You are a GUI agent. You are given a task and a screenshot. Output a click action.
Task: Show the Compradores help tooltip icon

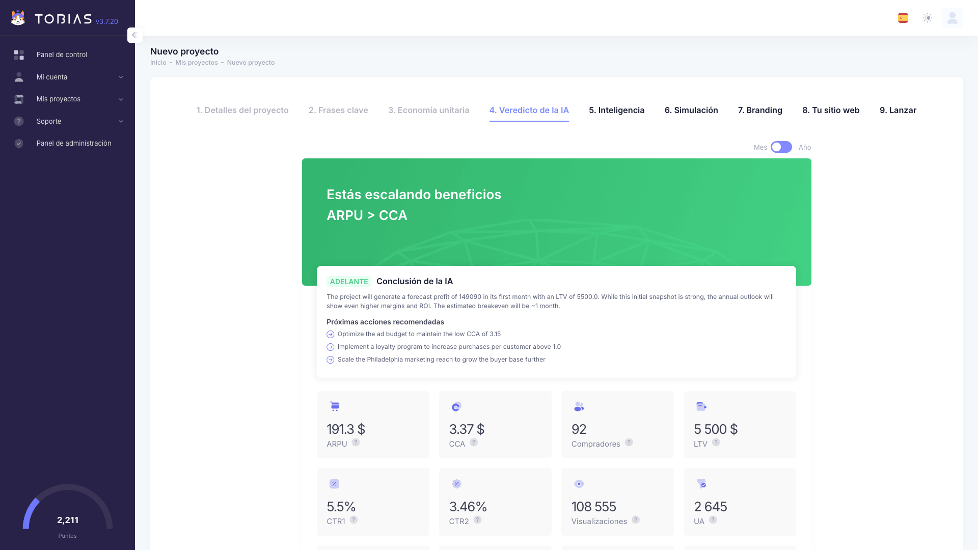629,443
